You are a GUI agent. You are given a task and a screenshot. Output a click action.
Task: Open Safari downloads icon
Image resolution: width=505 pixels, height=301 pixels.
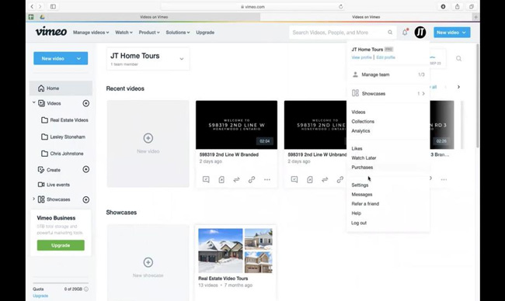443,6
